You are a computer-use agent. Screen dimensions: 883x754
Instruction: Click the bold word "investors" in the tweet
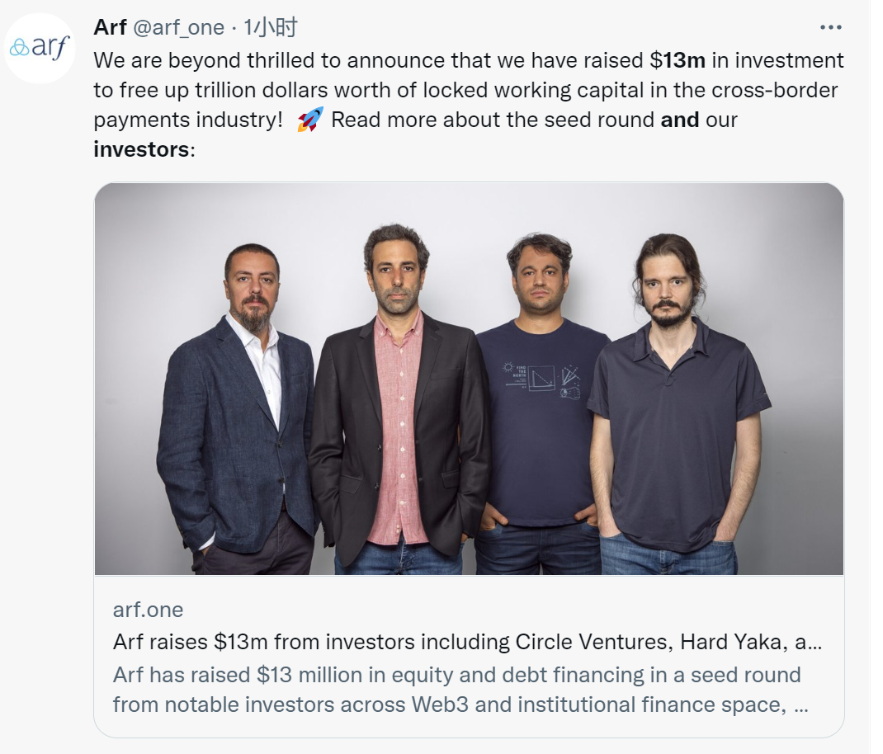(x=141, y=149)
